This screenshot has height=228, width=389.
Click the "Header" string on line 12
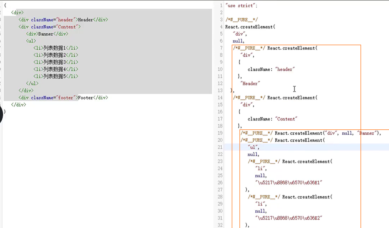[250, 83]
